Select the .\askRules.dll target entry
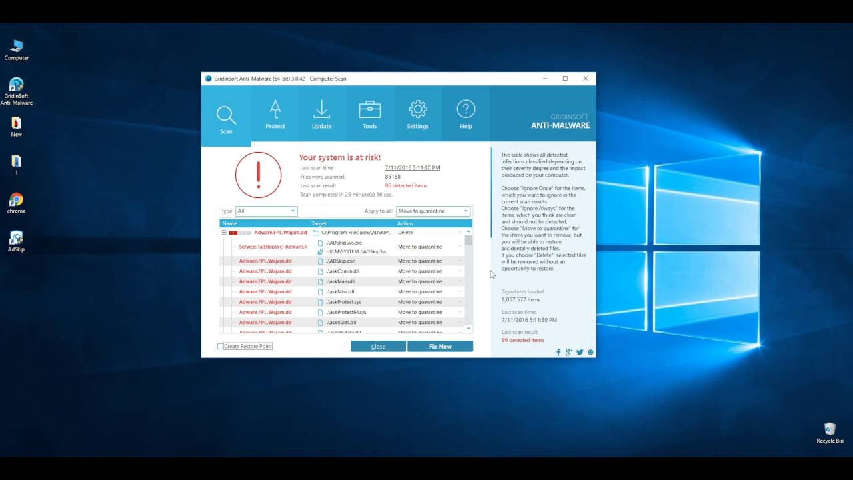Screen dimensions: 853x480 coord(341,322)
